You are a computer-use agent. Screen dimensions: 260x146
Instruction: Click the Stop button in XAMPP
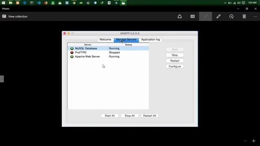point(175,55)
